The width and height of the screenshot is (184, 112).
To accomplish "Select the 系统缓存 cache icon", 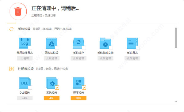I will [x=79, y=43].
